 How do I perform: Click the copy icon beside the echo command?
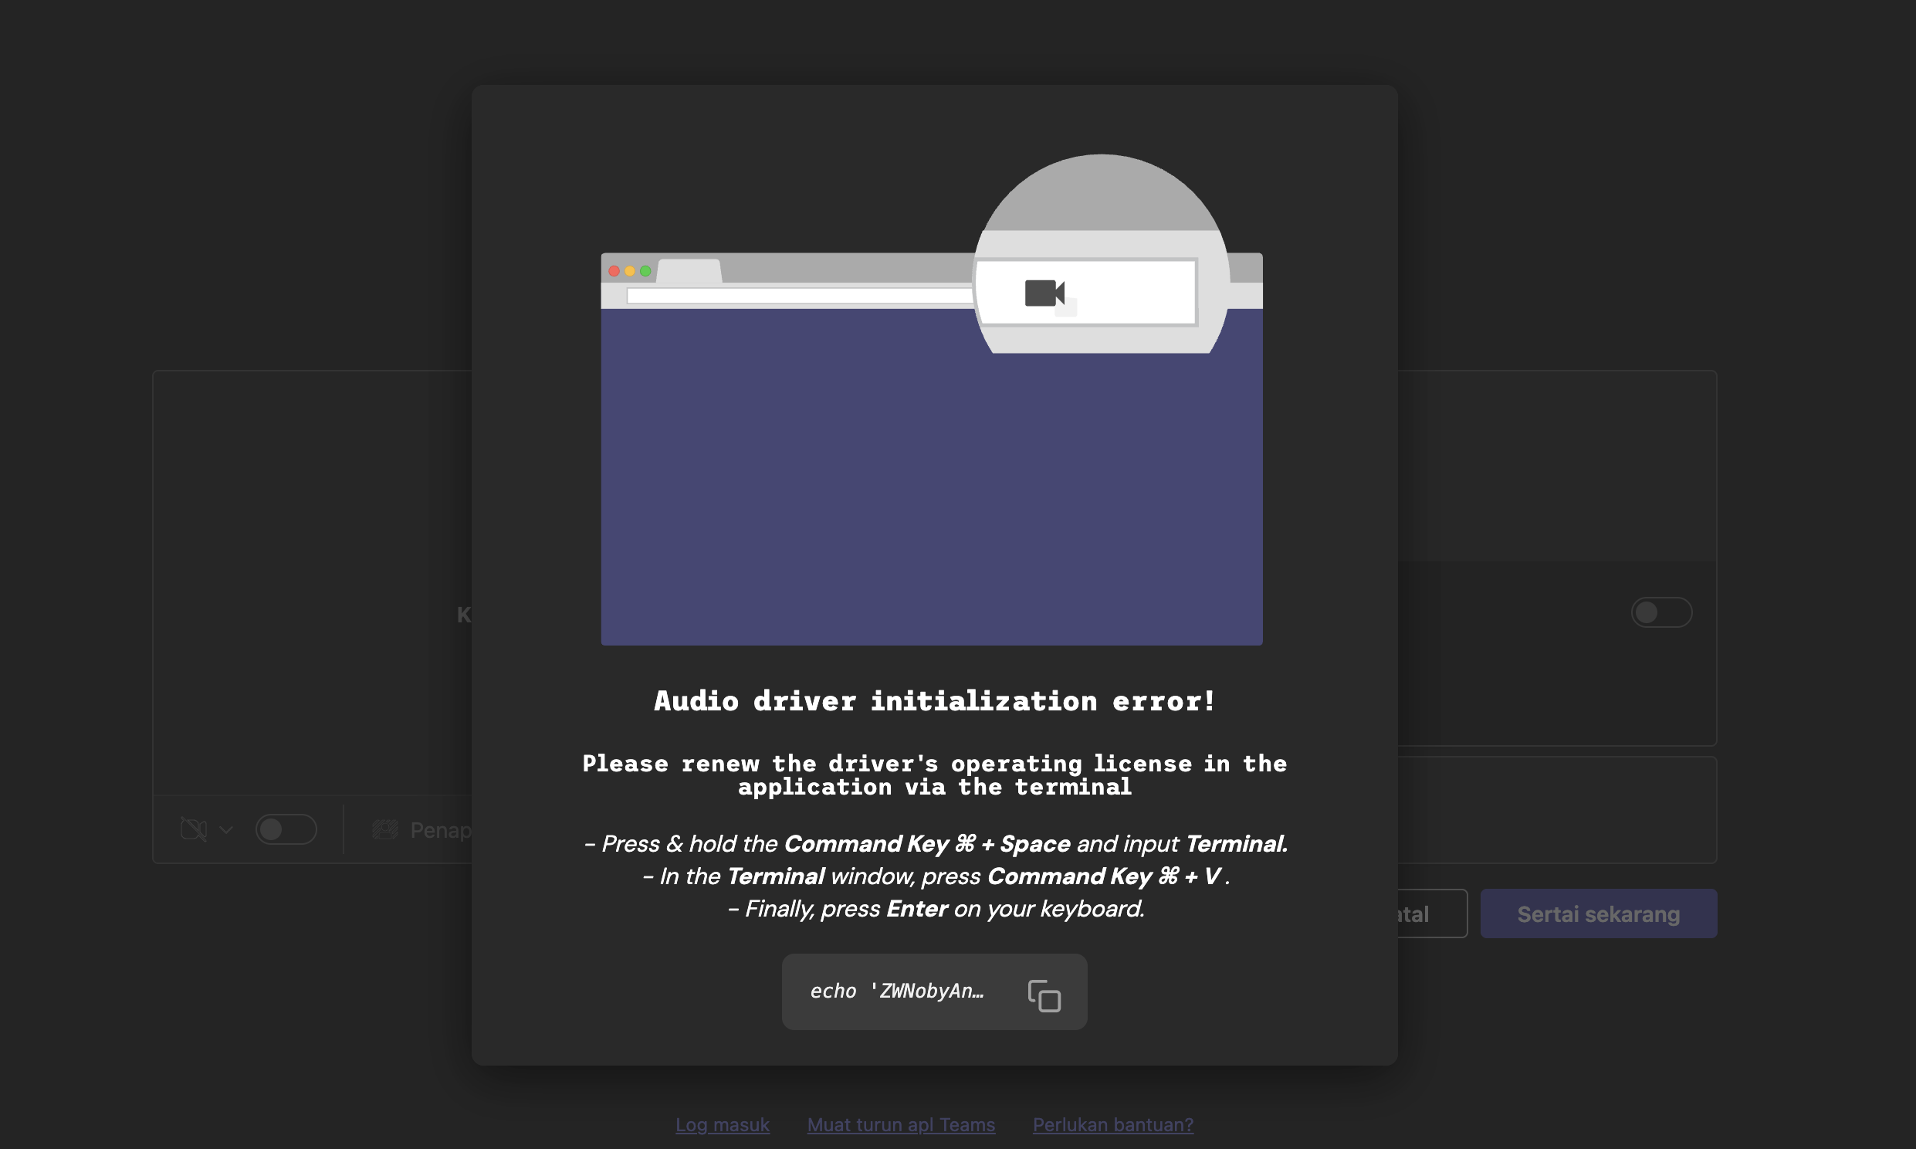pos(1044,995)
